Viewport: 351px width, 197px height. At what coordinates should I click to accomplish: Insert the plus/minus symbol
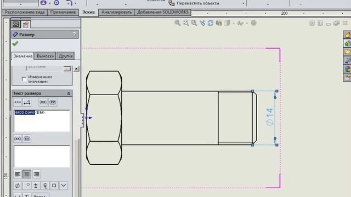coord(36,186)
